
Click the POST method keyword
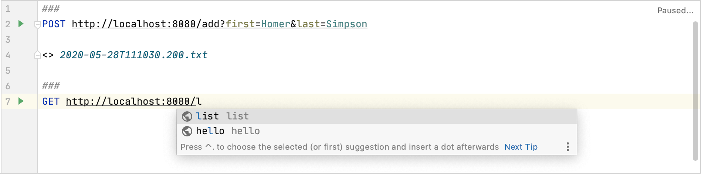click(54, 24)
